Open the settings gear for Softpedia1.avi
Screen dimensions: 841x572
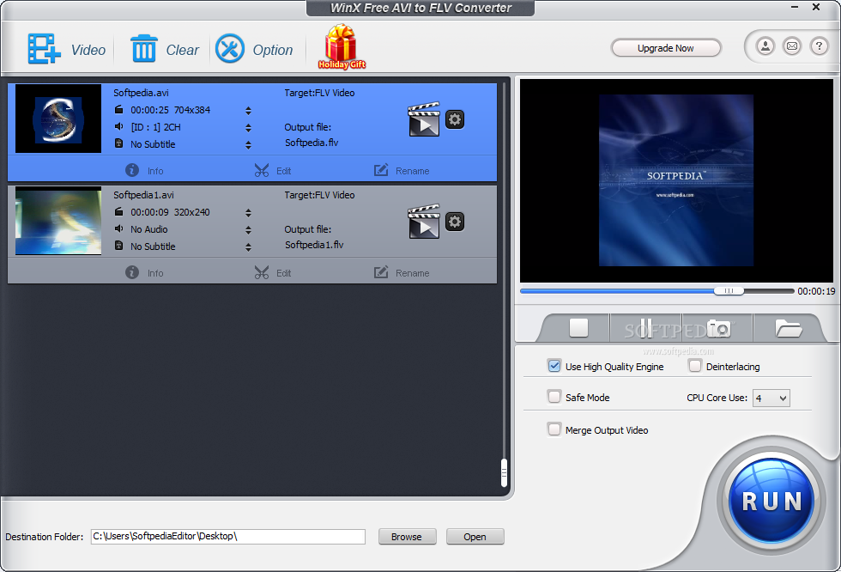point(455,221)
